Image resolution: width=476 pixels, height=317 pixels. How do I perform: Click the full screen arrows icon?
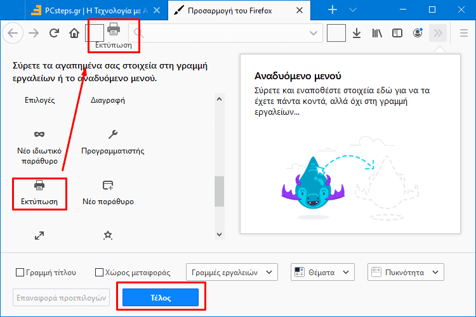pyautogui.click(x=39, y=235)
